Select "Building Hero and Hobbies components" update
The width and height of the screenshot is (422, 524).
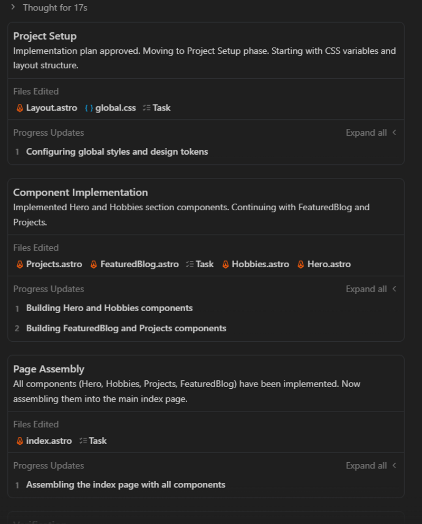click(109, 308)
